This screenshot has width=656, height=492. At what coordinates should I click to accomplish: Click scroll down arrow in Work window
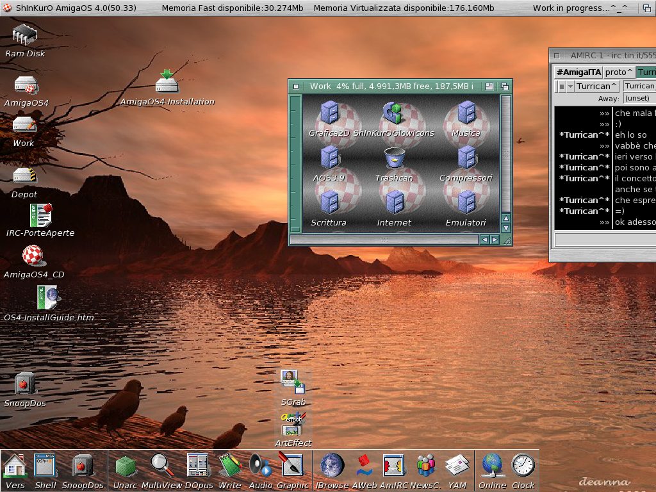[x=506, y=229]
